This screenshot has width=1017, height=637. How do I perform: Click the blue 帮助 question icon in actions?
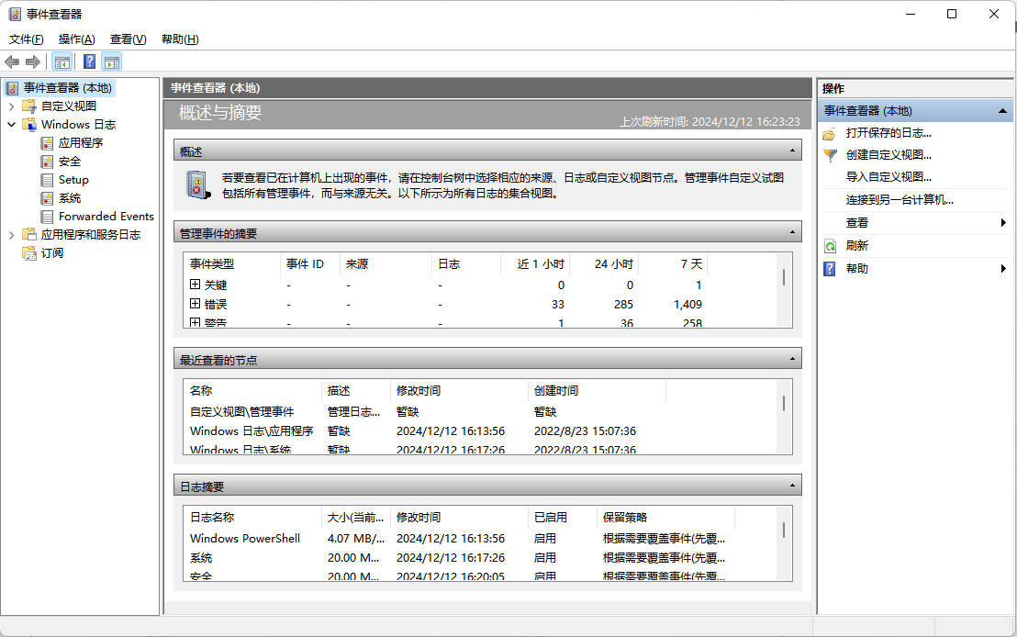coord(830,269)
